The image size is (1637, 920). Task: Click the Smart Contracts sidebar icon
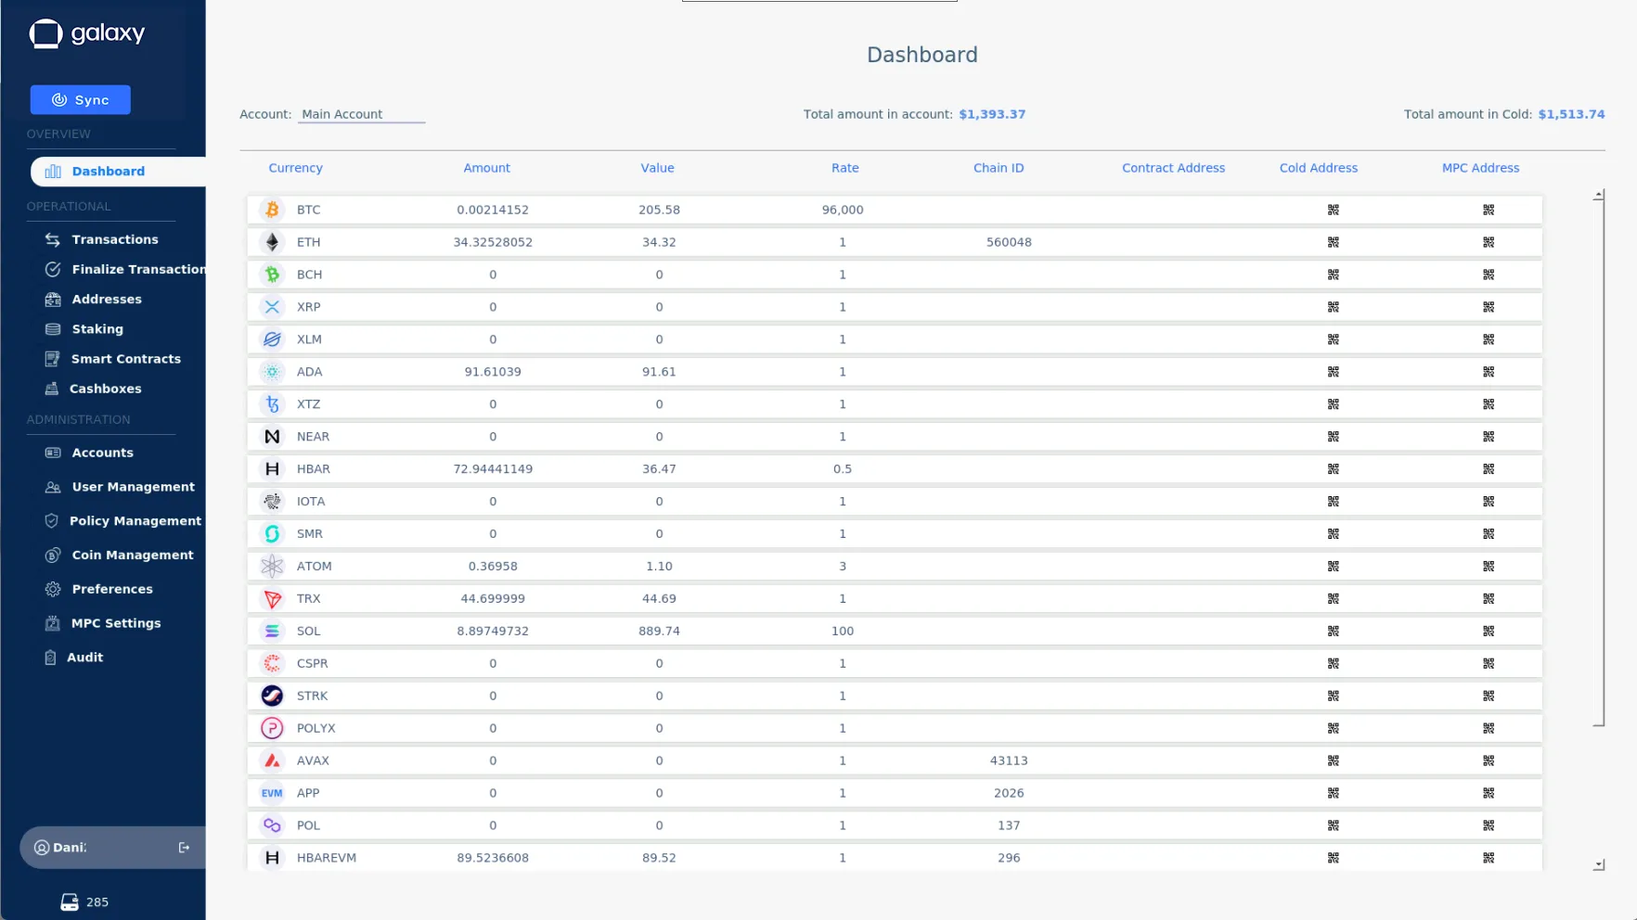click(52, 359)
